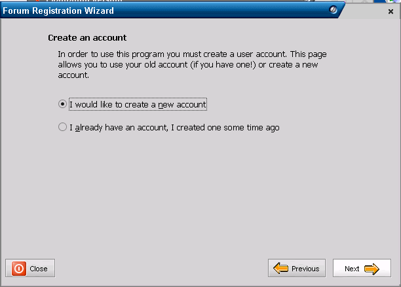401x287 pixels.
Task: Click the word Previous on the Previous button
Action: 305,269
